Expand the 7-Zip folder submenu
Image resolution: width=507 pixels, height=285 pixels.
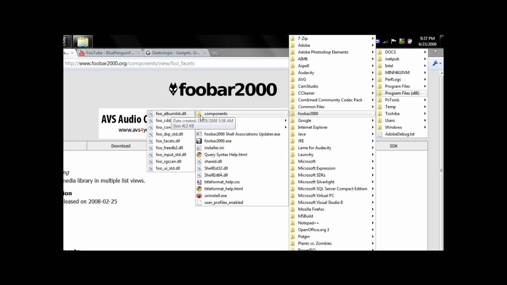click(332, 38)
